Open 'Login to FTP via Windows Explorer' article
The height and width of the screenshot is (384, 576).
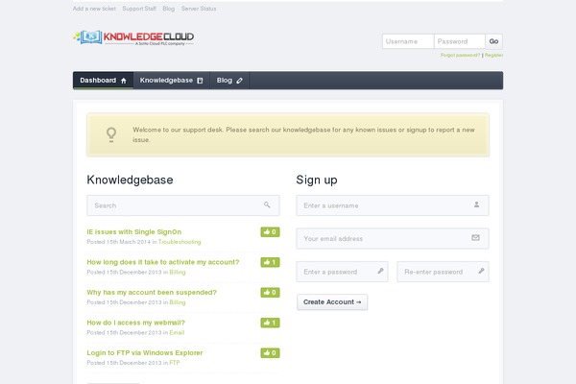tap(145, 352)
